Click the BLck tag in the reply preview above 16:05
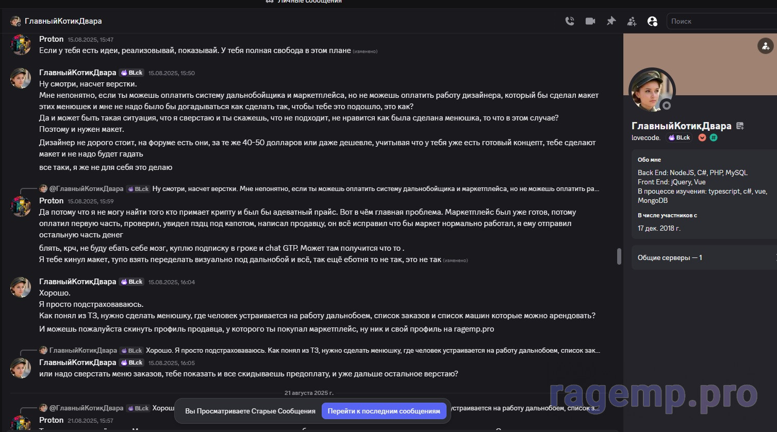The height and width of the screenshot is (432, 777). (x=131, y=351)
